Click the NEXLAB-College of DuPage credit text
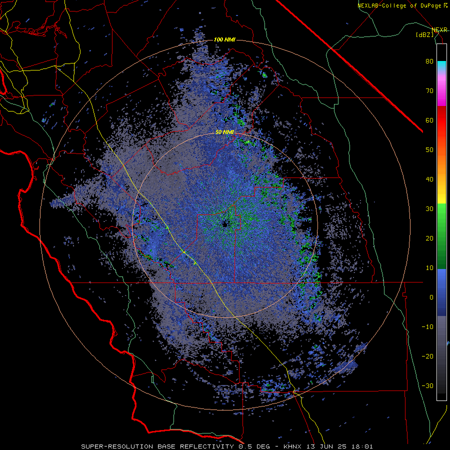 point(402,5)
